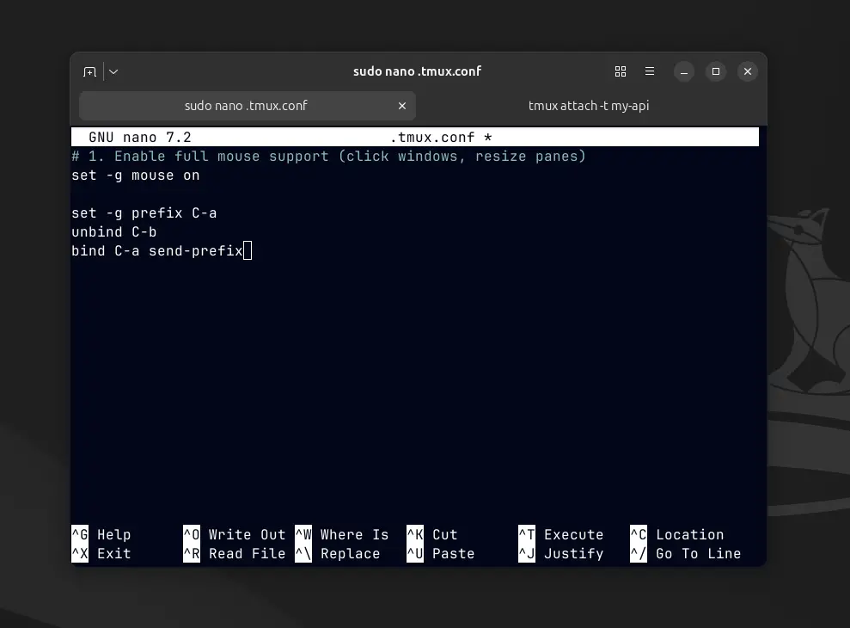Switch to the 'sudo nano .tmux.conf' tab

[248, 105]
